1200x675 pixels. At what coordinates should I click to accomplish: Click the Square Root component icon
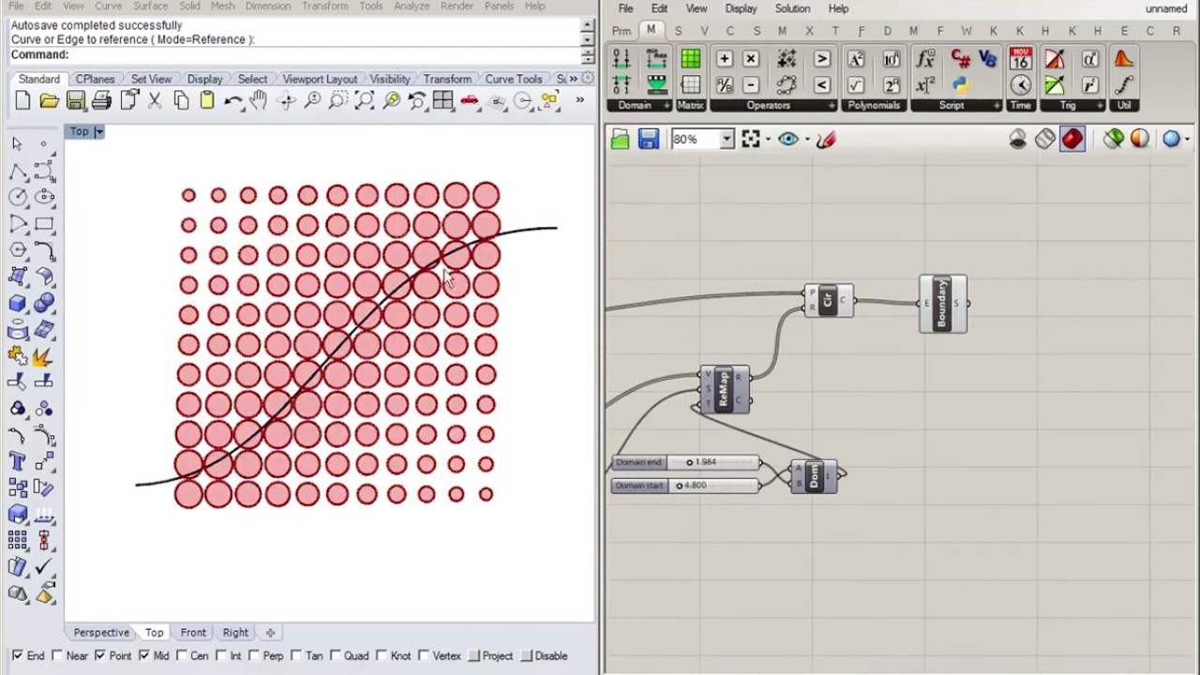[856, 85]
